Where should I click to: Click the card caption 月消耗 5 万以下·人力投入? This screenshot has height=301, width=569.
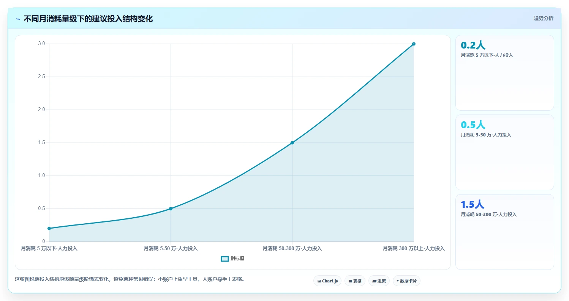(487, 55)
